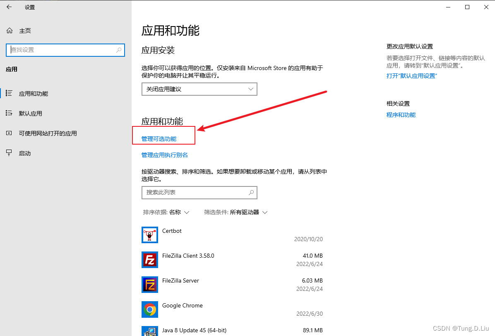
Task: Open the default app settings link
Action: coord(411,76)
